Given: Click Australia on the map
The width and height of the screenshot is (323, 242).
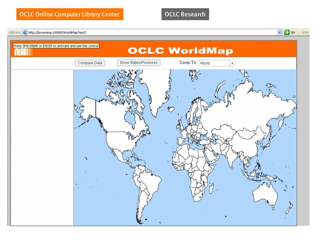Looking at the screenshot, I should [265, 194].
